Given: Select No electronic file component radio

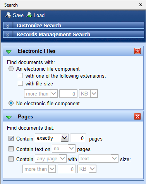Looking at the screenshot, I should [x=11, y=103].
